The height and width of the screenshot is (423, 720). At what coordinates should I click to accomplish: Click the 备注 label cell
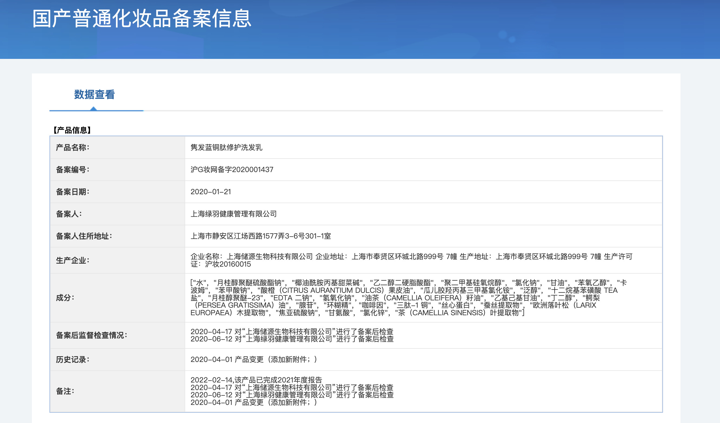tap(117, 391)
